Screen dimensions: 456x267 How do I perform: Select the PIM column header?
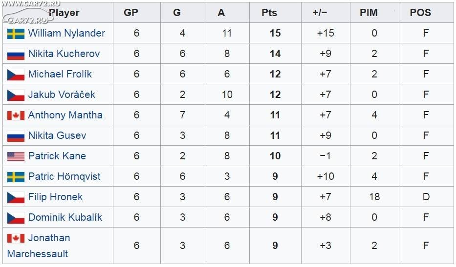[369, 13]
